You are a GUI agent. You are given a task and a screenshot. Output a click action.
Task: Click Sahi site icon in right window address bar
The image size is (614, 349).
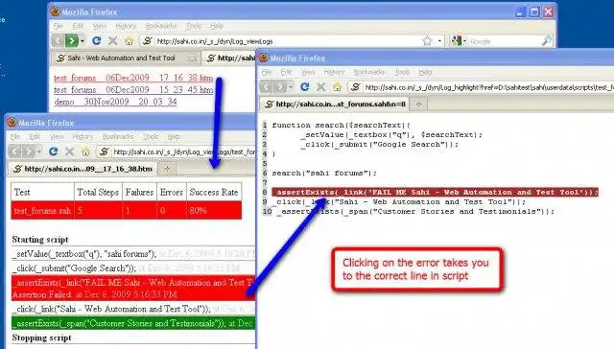pos(355,87)
